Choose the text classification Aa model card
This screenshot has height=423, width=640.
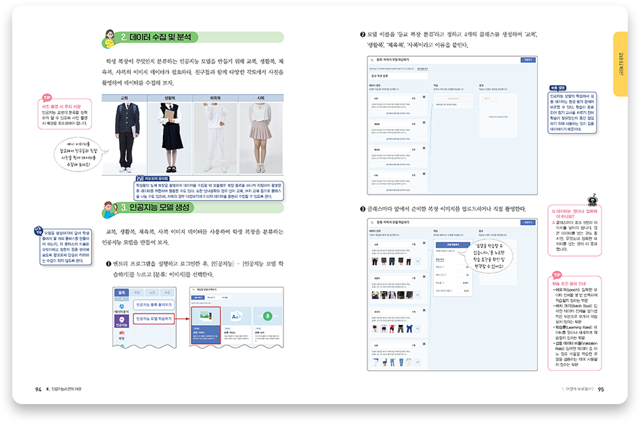coord(236,325)
